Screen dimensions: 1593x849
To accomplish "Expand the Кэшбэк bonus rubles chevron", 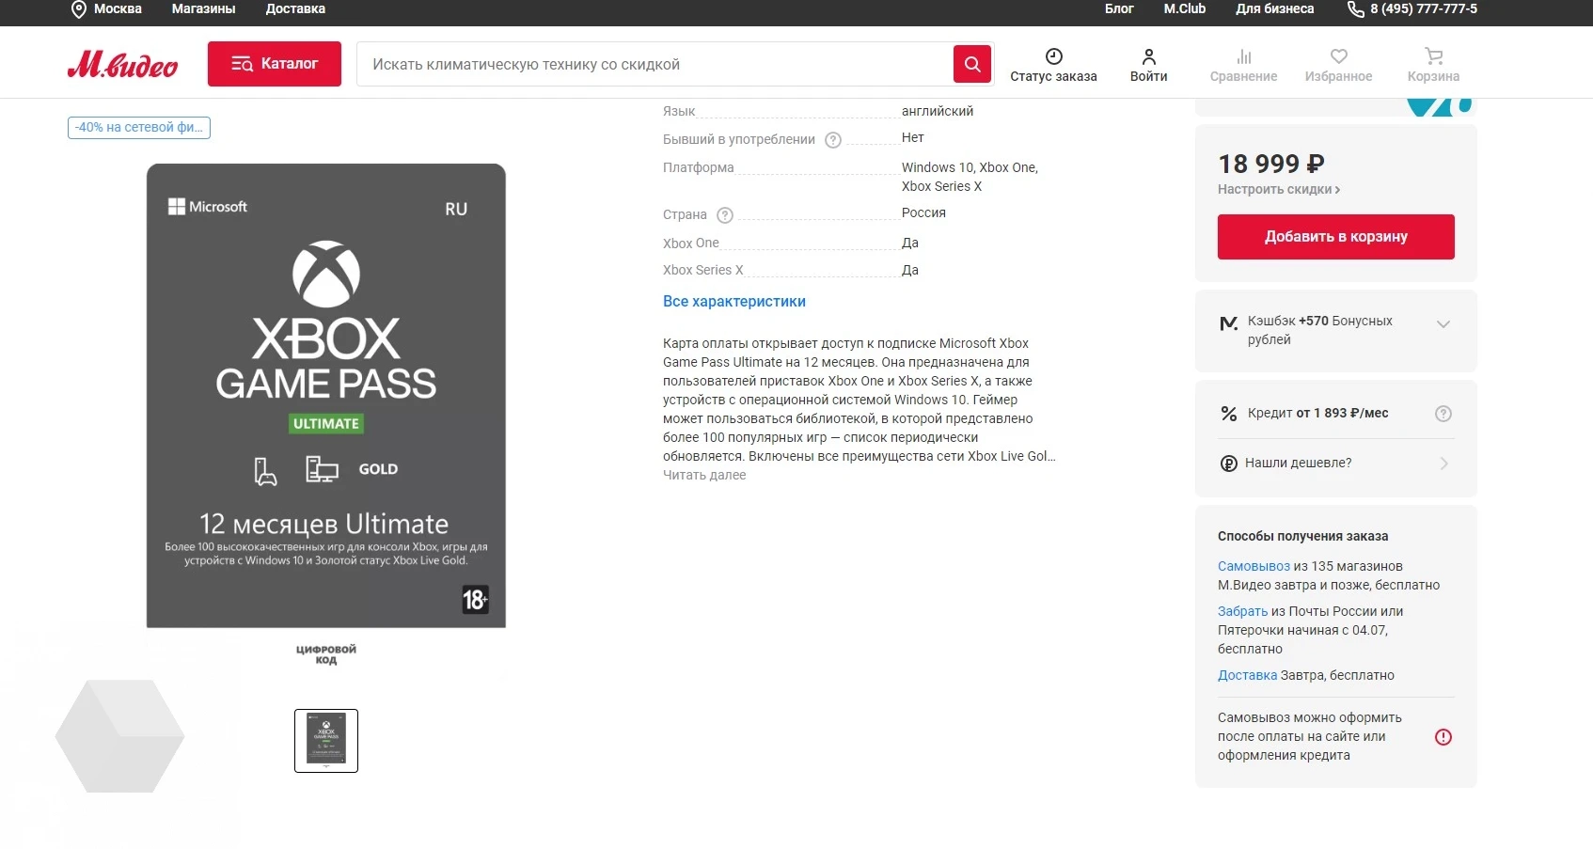I will (1443, 324).
